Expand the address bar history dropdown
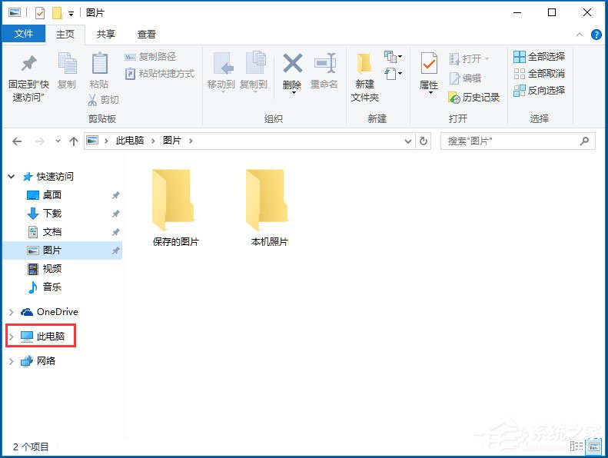 [408, 141]
